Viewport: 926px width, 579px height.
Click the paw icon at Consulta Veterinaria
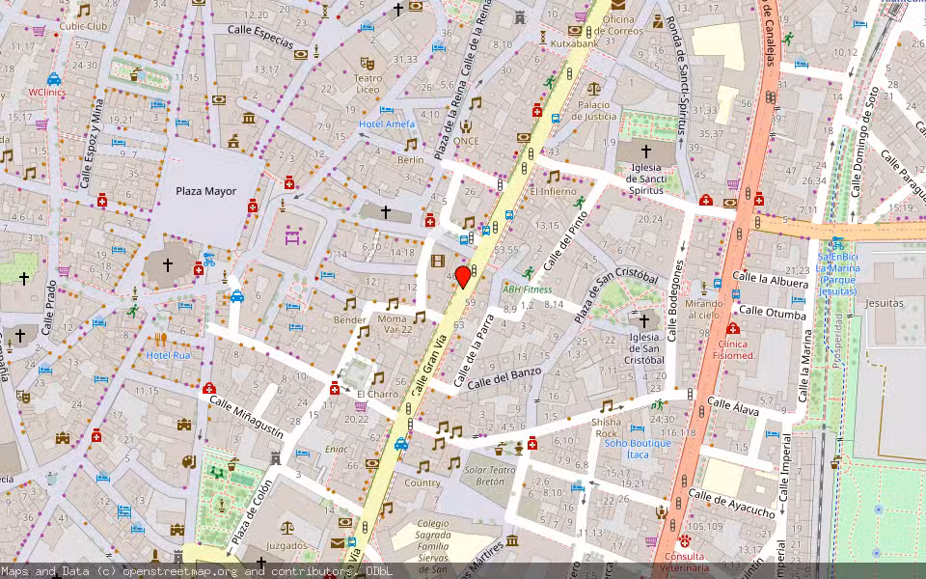click(x=685, y=540)
